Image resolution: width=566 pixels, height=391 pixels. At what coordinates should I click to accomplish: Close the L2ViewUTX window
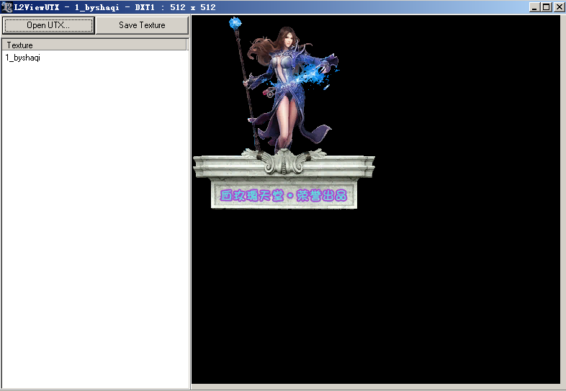click(559, 7)
